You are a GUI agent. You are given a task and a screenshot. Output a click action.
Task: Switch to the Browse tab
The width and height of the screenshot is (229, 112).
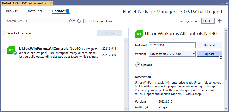pyautogui.click(x=12, y=11)
